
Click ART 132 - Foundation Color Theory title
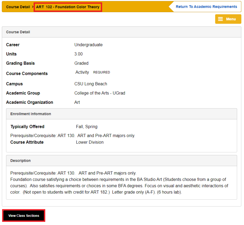point(68,7)
